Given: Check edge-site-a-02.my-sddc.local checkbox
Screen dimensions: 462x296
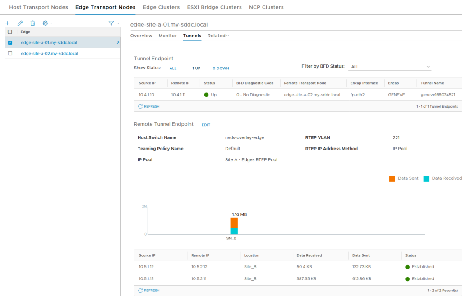Looking at the screenshot, I should pos(10,54).
